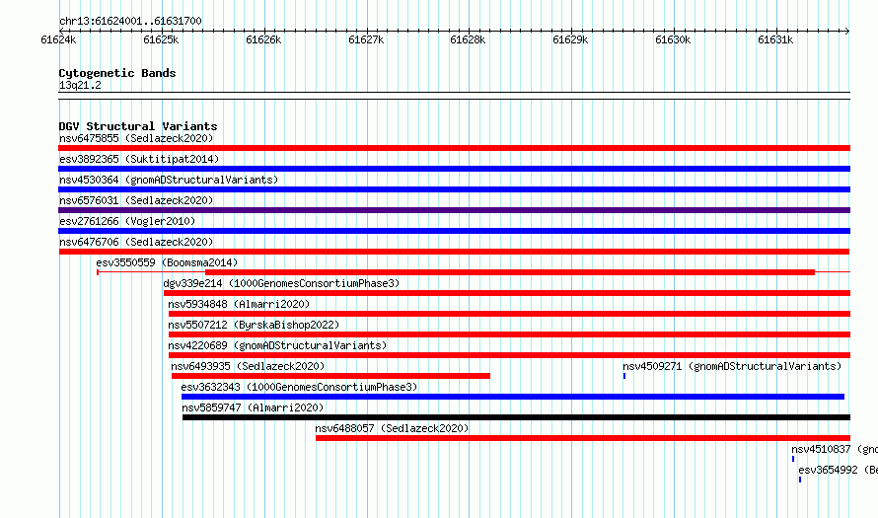The image size is (878, 518).
Task: Click the blue esv2761266 variant bar
Action: tap(454, 231)
